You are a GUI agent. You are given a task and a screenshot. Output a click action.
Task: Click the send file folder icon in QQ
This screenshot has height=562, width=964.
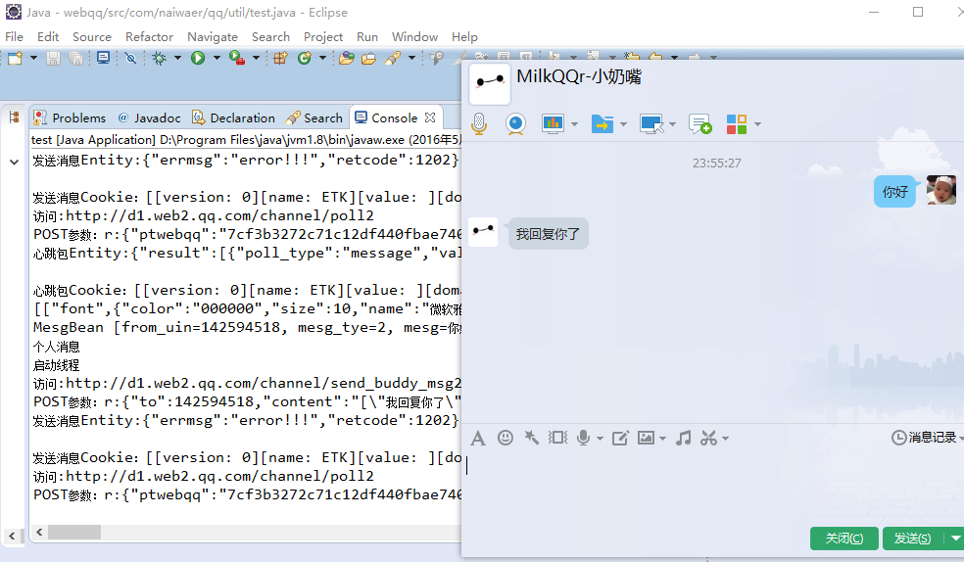tap(602, 124)
